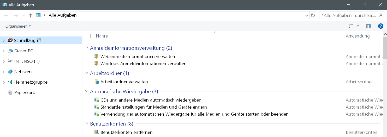Open Benutzerkonten entfernen
The width and height of the screenshot is (387, 137).
[126, 132]
